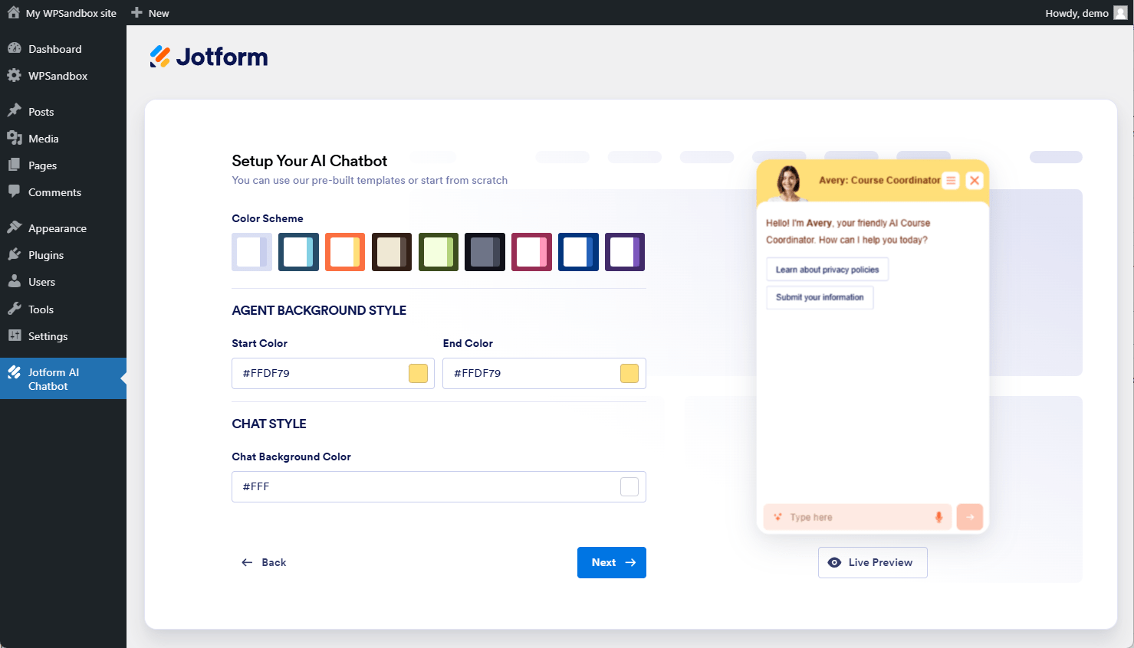Select the orange color scheme
The width and height of the screenshot is (1134, 648).
(x=345, y=252)
